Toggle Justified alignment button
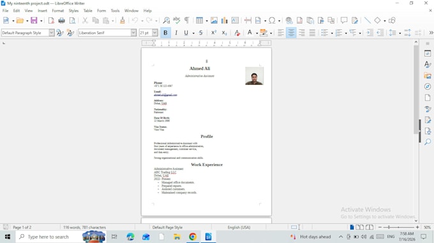434x243 pixels. (x=312, y=33)
